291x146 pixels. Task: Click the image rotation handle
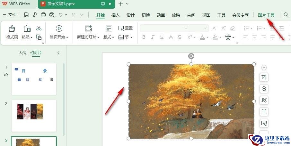click(x=191, y=56)
